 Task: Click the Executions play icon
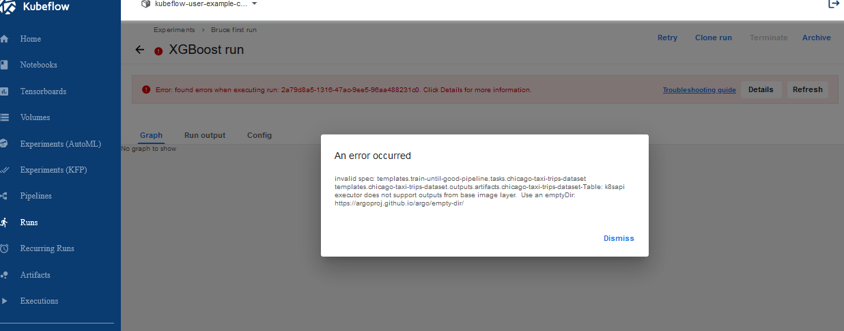(x=3, y=301)
